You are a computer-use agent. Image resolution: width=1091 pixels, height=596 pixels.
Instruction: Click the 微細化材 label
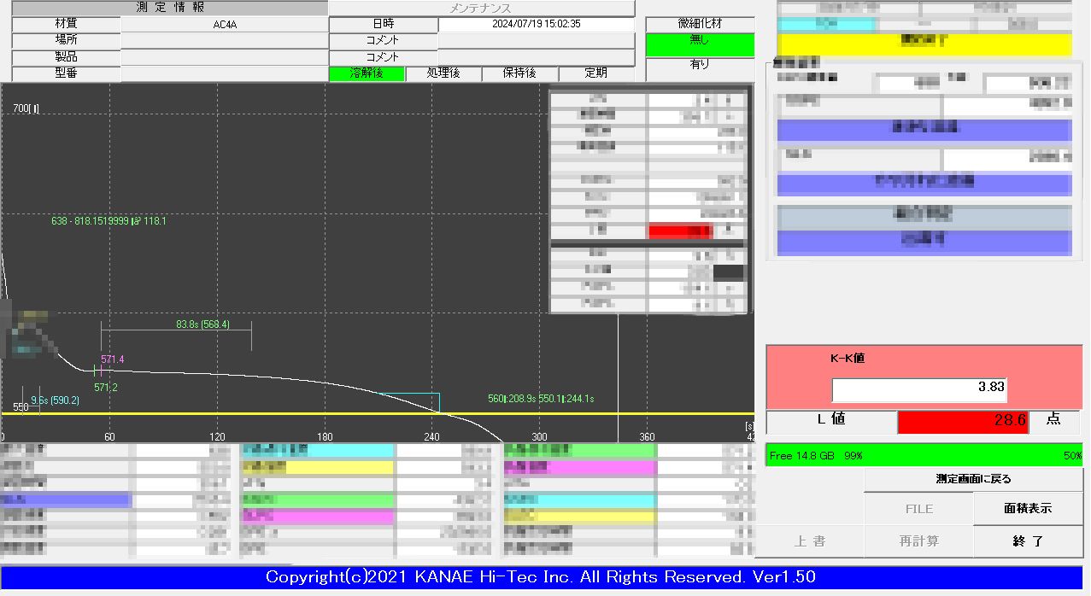[701, 24]
